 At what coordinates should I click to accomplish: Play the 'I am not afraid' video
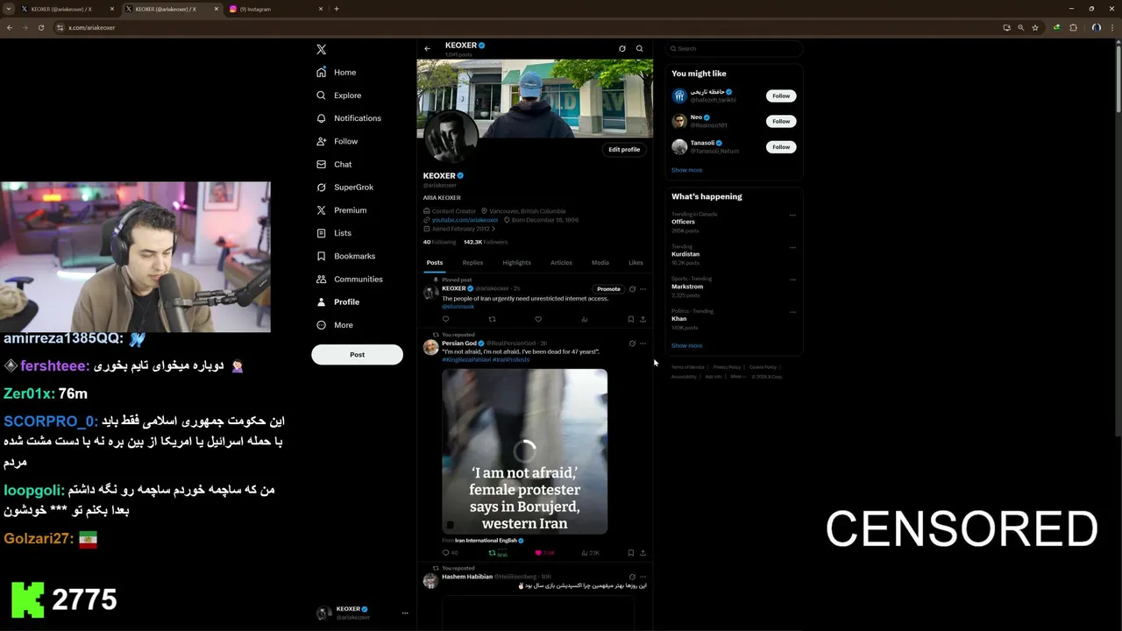coord(524,451)
